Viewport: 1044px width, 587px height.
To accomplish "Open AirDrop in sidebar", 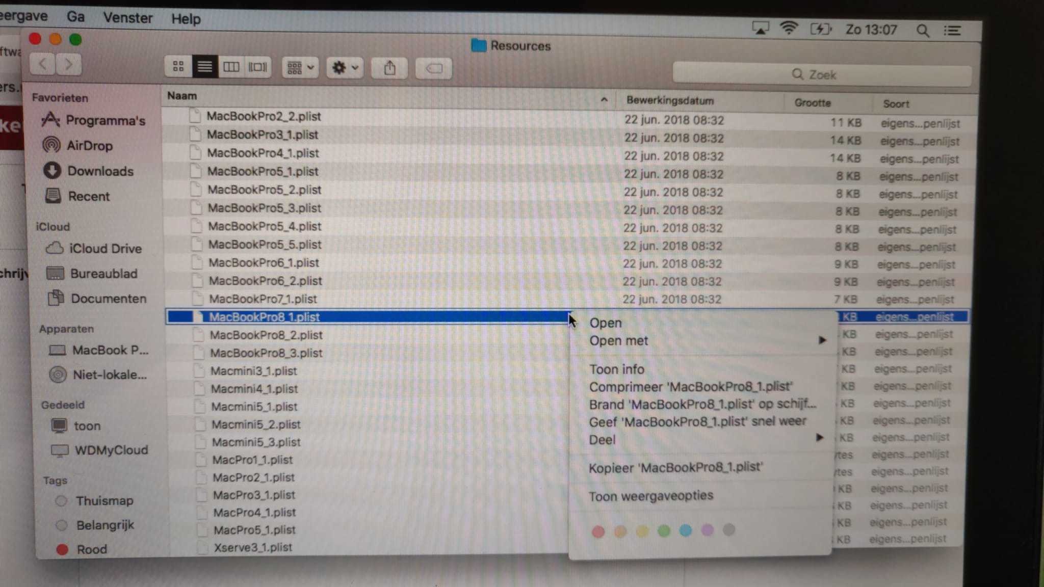I will 78,145.
